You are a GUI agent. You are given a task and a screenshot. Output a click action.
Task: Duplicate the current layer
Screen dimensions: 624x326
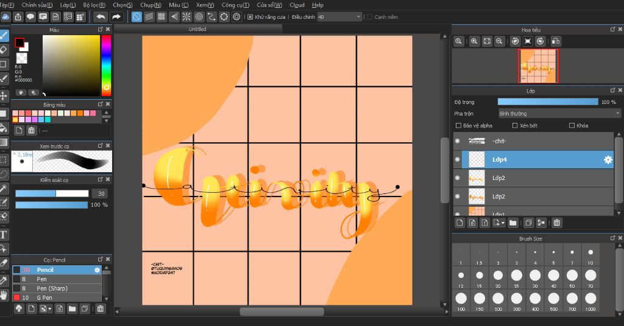point(528,223)
